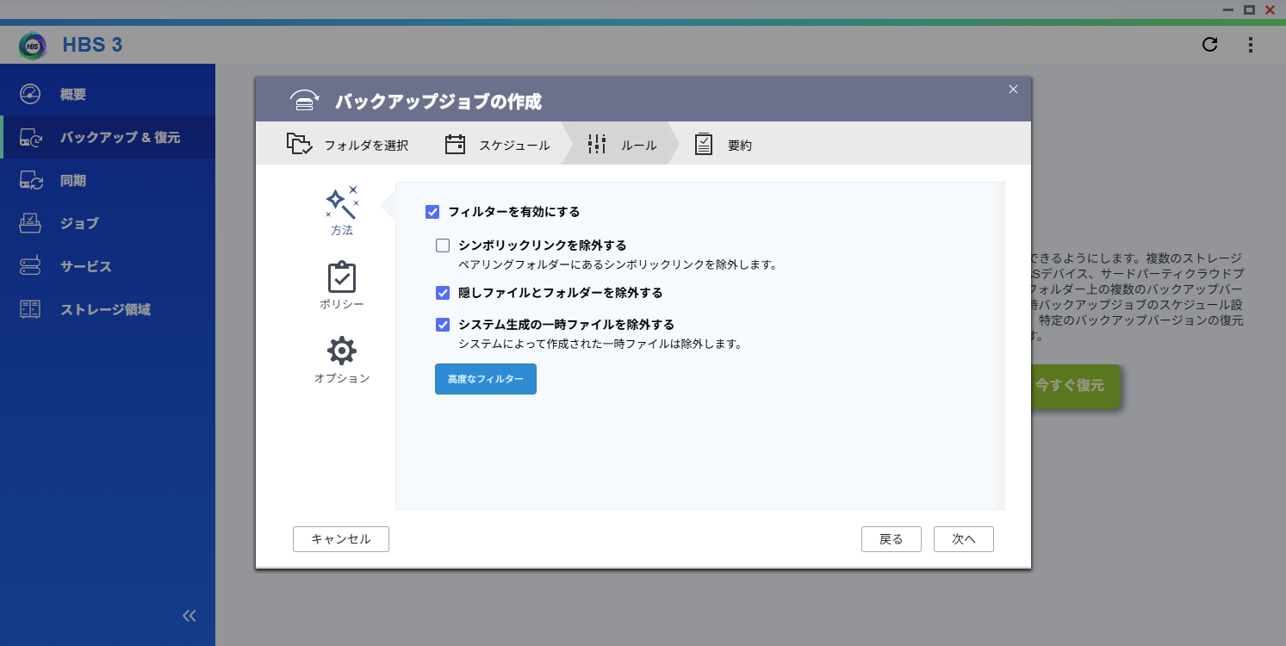This screenshot has height=646, width=1286.
Task: Disable the フィルターを有効にする checkbox
Action: (432, 212)
